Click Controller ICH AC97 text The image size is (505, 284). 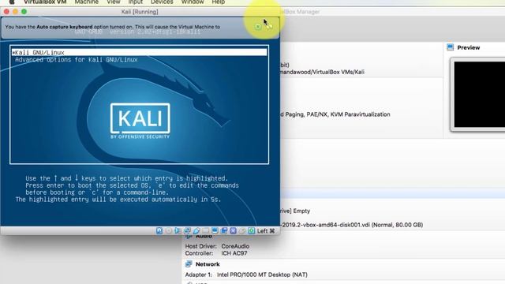216,253
